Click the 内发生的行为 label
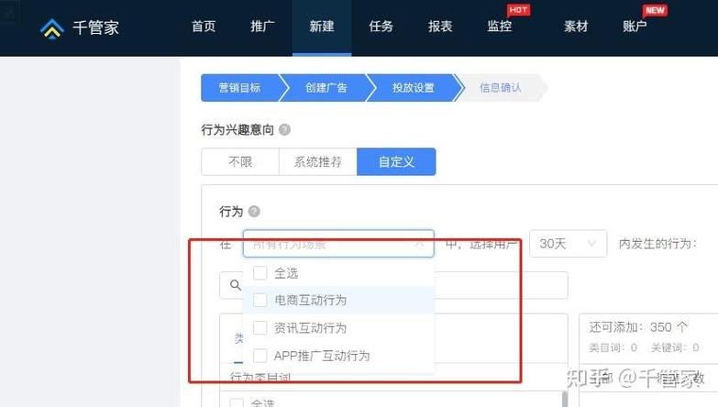Image resolution: width=718 pixels, height=407 pixels. 657,244
